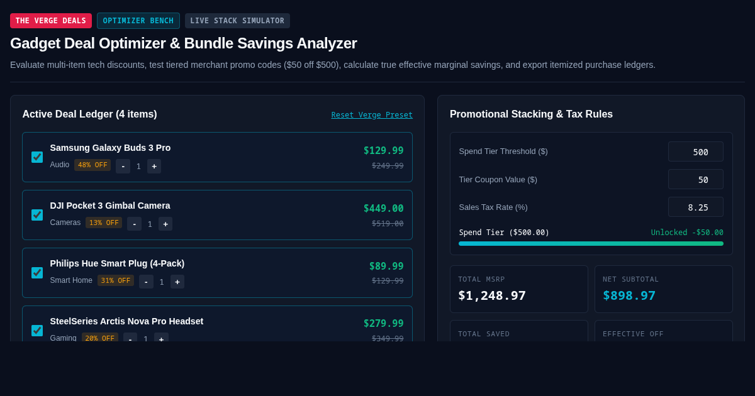The image size is (755, 396).
Task: Decrease quantity of DJI Pocket 3 Gimbal Camera
Action: pos(134,224)
